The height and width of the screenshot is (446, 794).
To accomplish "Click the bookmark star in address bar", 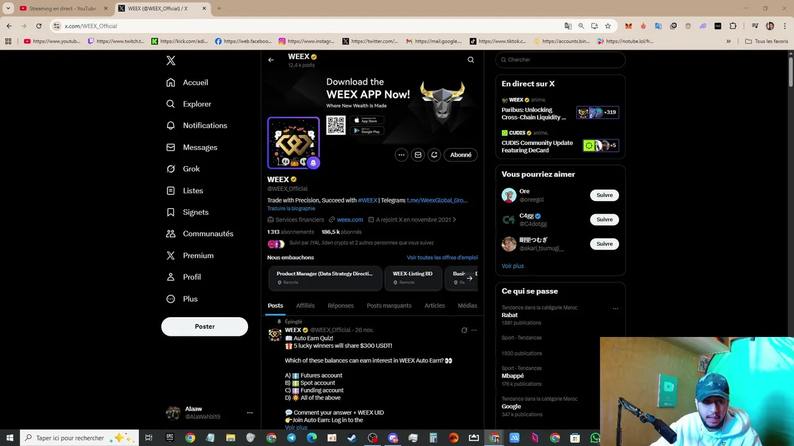I will tap(608, 26).
